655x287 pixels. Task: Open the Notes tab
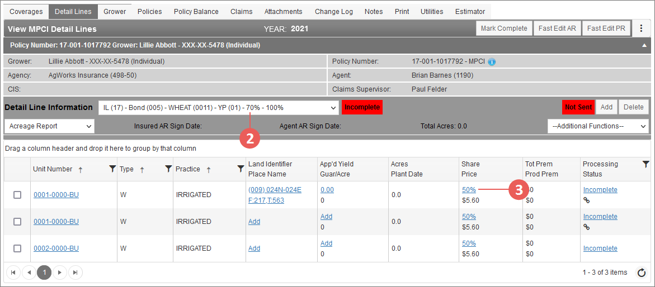pos(374,12)
